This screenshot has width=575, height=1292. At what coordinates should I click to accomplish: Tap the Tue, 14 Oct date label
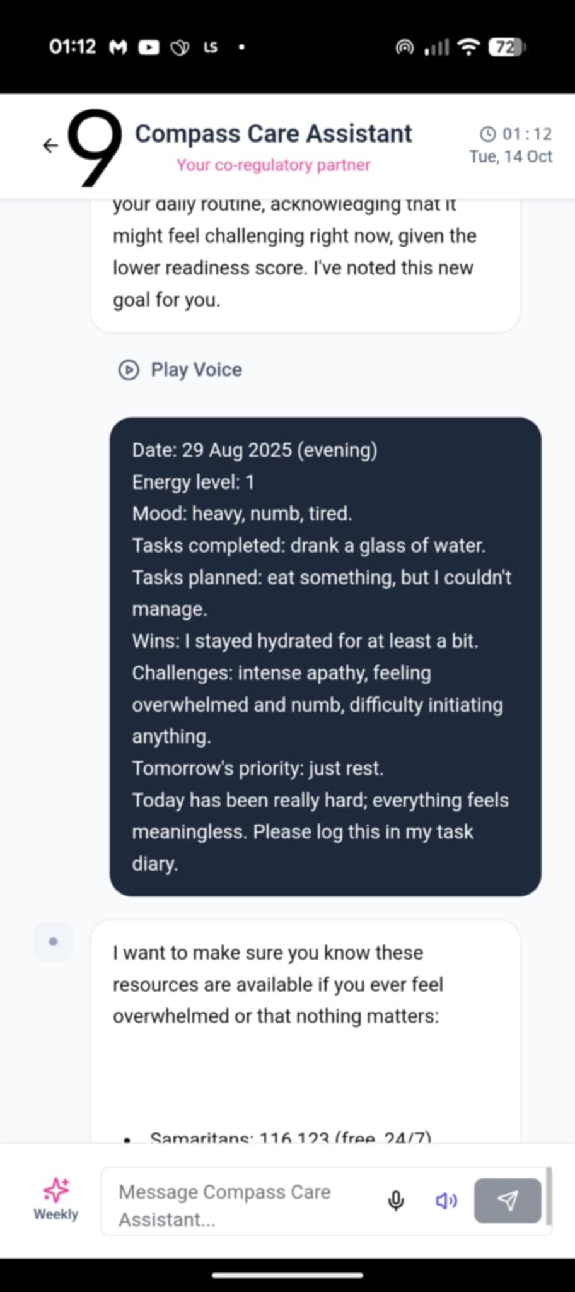click(x=510, y=156)
